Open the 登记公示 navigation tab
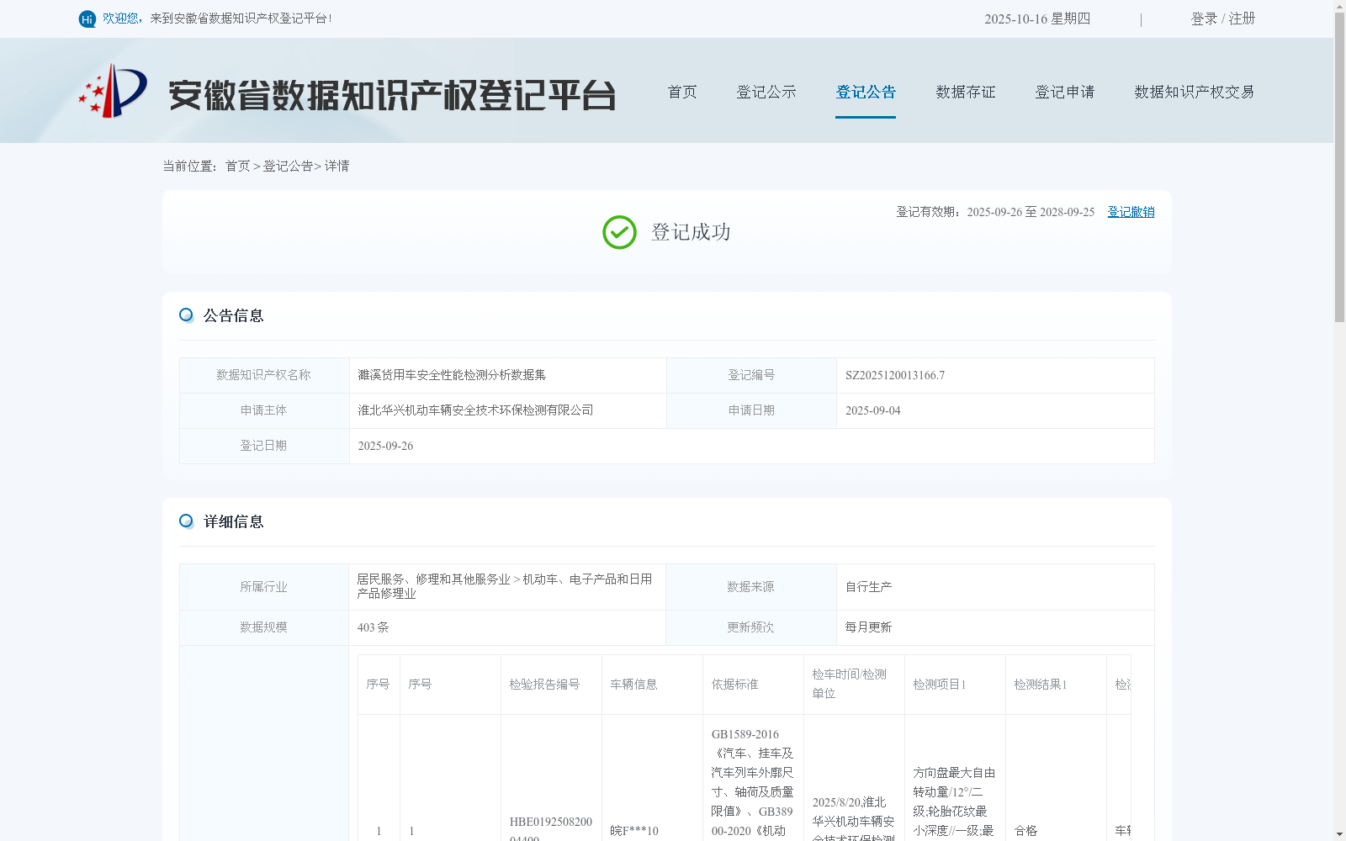 [x=766, y=92]
